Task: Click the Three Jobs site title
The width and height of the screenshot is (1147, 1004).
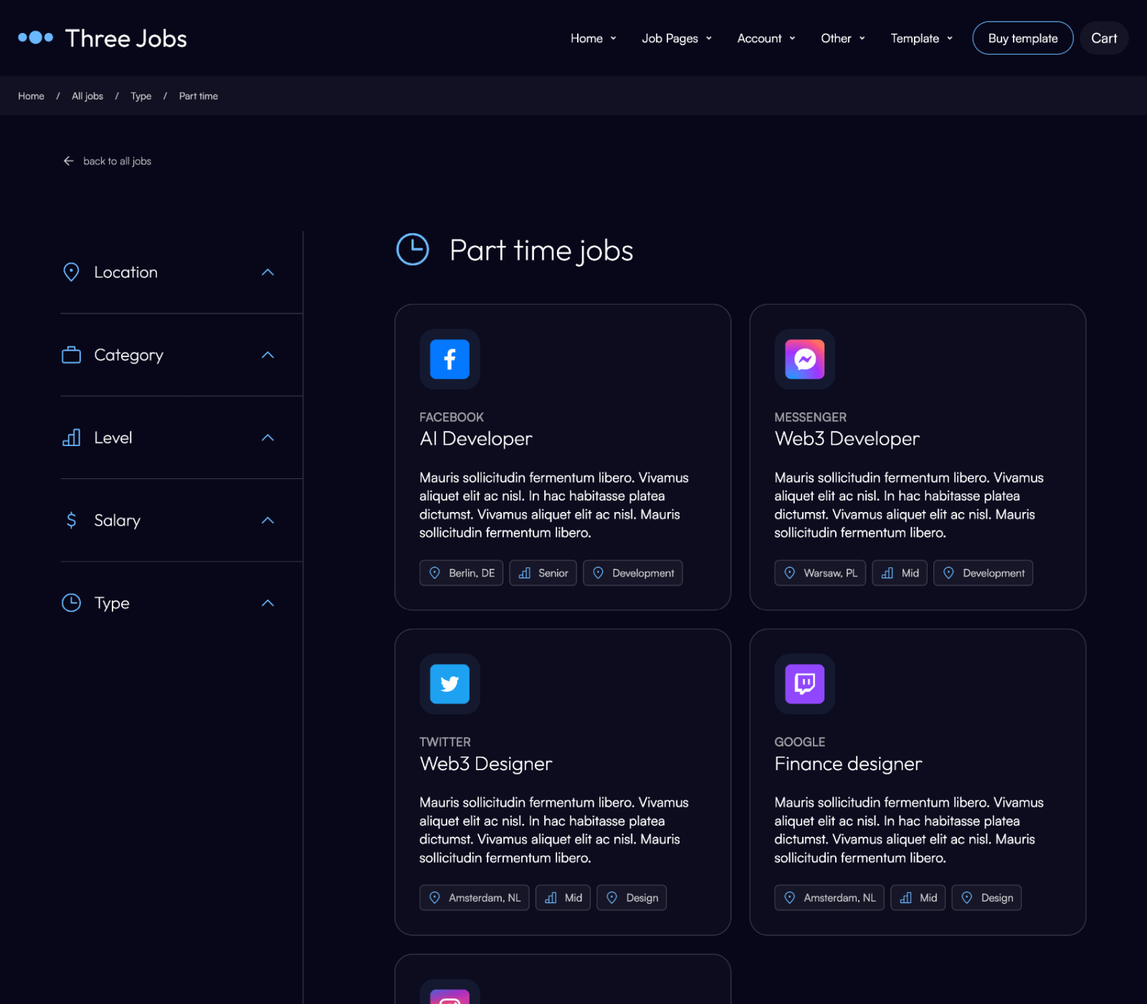Action: [126, 38]
